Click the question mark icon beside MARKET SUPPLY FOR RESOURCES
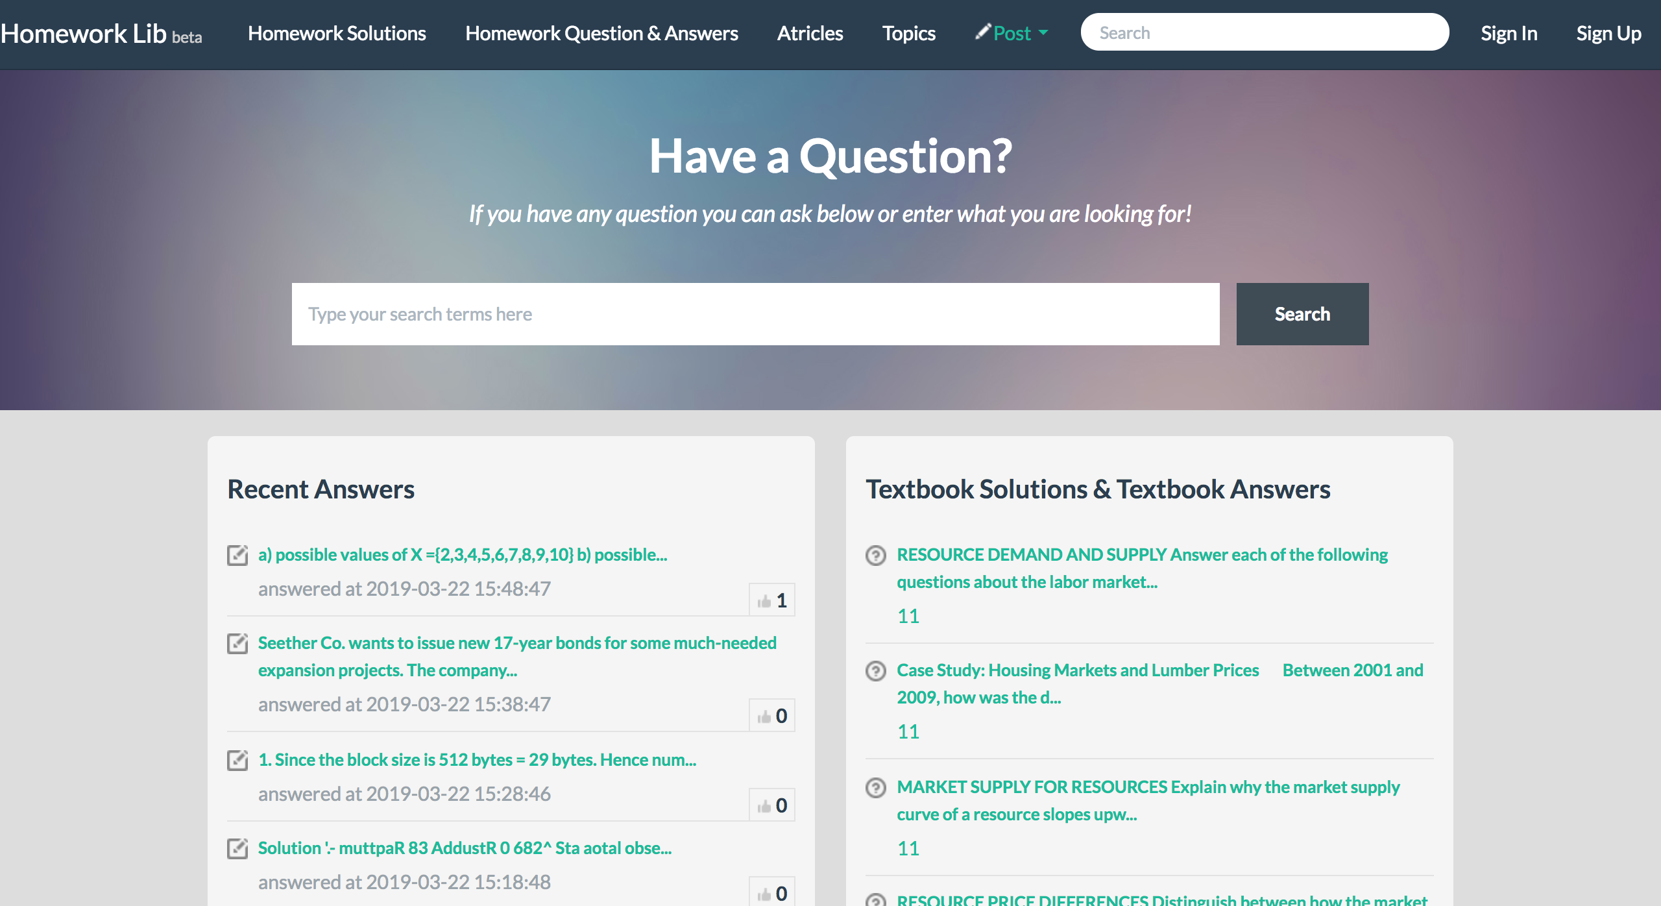1661x906 pixels. click(877, 787)
